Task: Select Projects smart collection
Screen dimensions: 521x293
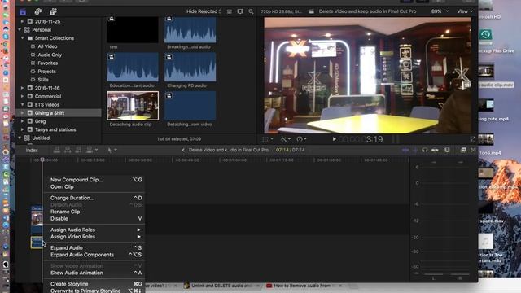Action: tap(46, 72)
